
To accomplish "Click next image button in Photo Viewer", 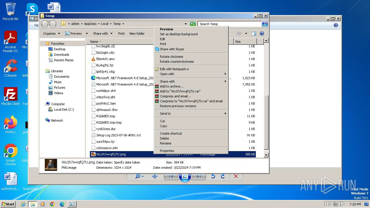I will 199,177.
